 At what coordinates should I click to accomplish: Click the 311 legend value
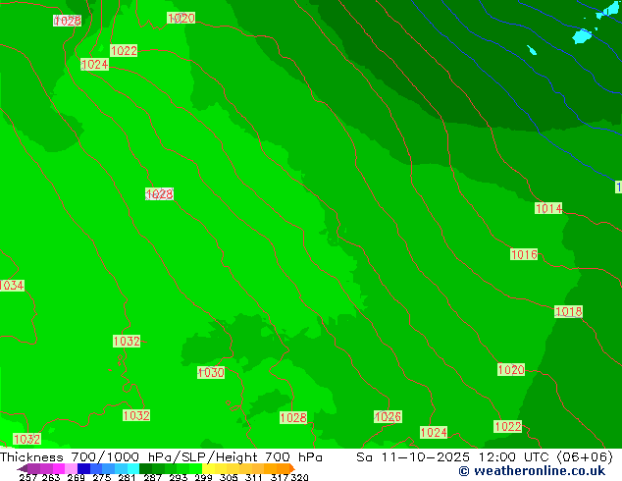tap(254, 477)
